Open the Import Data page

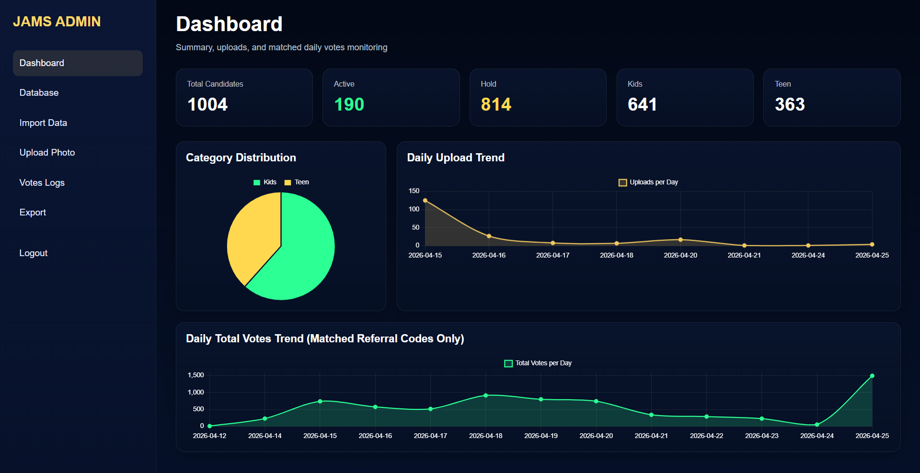43,123
